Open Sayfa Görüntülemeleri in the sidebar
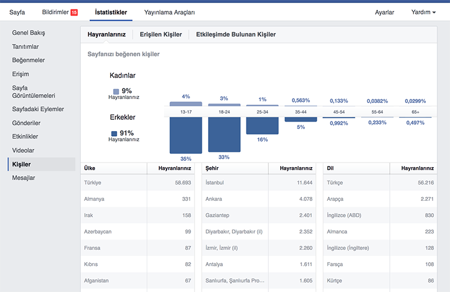450x292 pixels. [34, 92]
